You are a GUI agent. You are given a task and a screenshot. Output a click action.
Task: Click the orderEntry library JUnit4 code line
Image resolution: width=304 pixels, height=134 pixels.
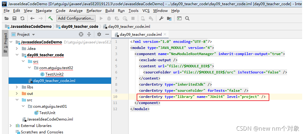point(202,97)
